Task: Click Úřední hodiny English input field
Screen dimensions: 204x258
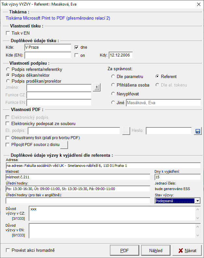Action: coord(78,201)
